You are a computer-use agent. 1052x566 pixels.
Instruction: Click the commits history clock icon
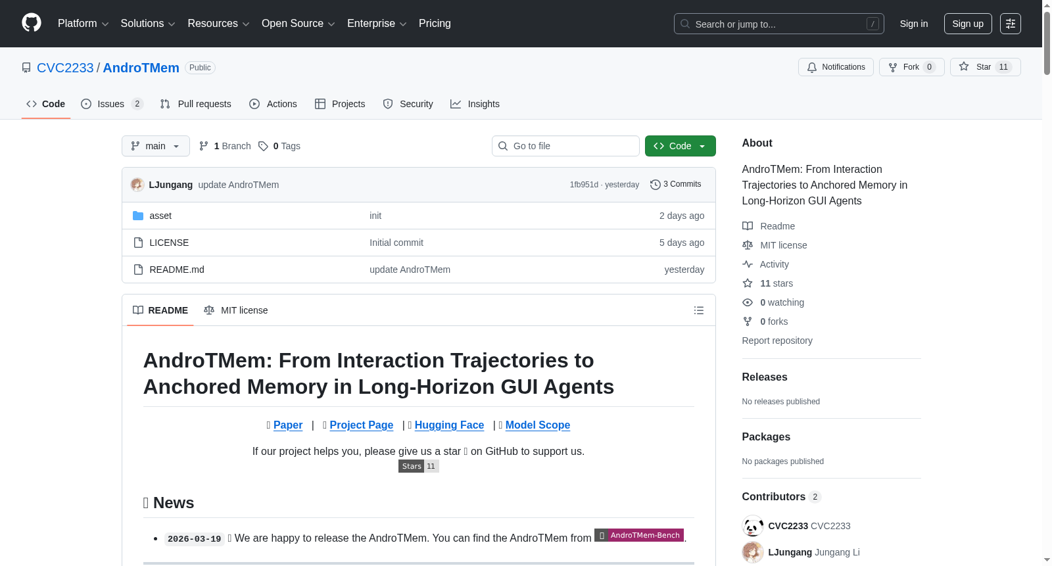(655, 185)
